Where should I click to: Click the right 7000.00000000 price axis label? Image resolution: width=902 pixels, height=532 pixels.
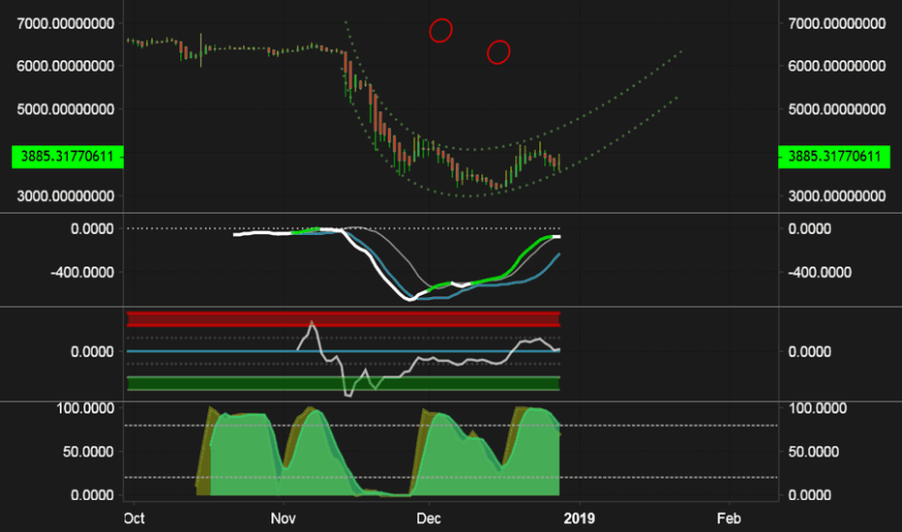837,23
